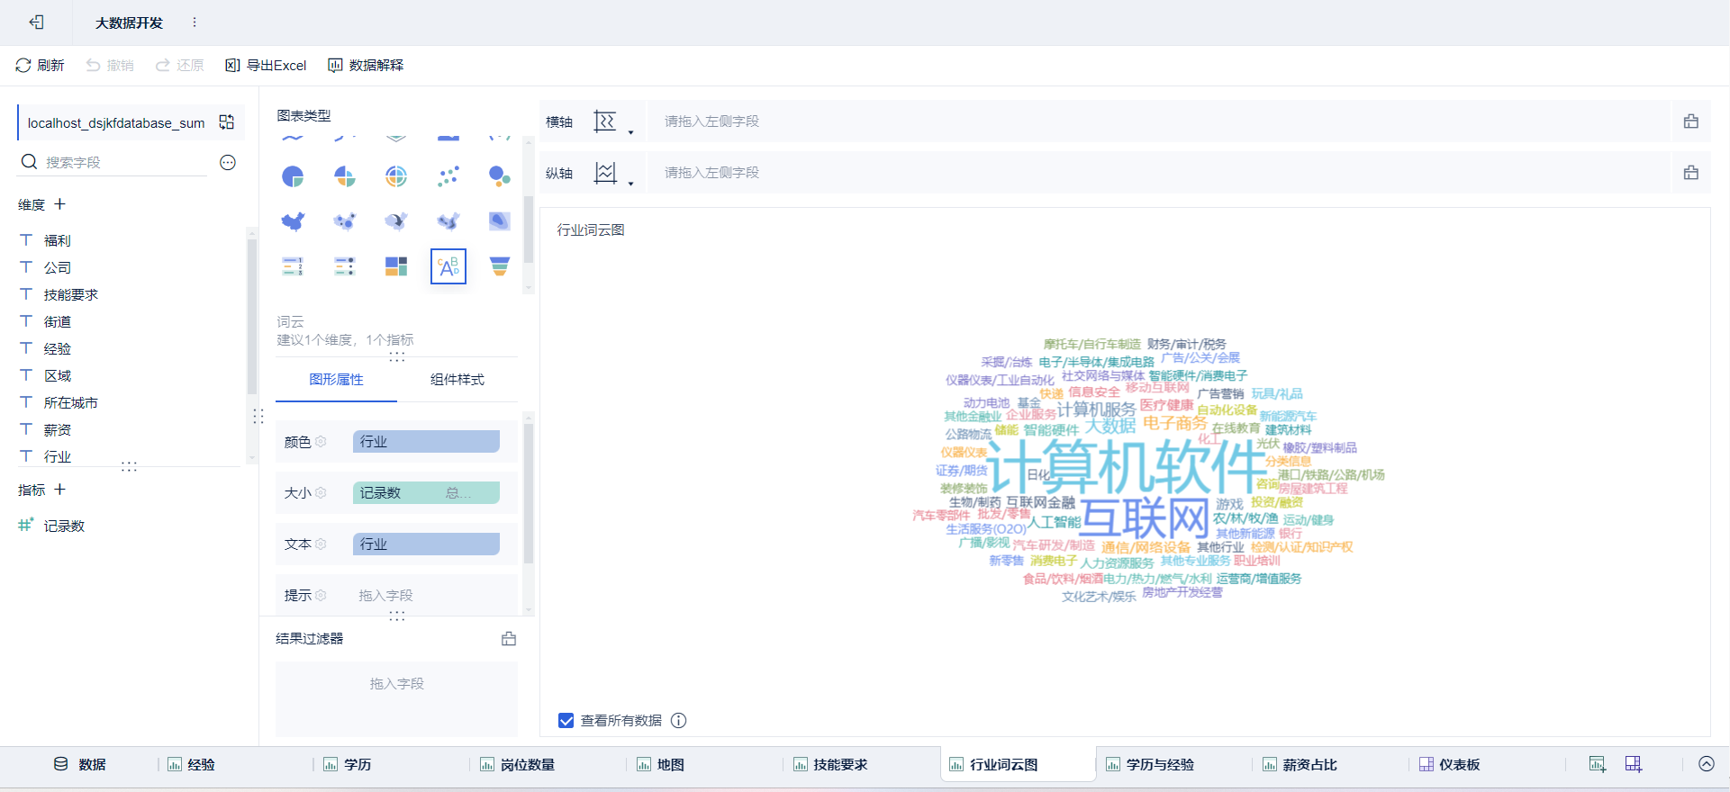The image size is (1730, 792).
Task: Switch dataset using icon beside localhost_dsjkfdatabase_sum
Action: [227, 122]
